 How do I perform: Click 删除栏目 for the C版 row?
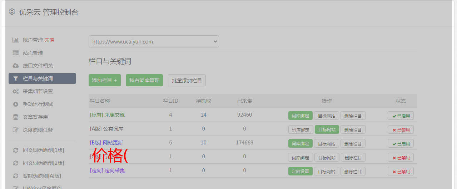point(353,157)
